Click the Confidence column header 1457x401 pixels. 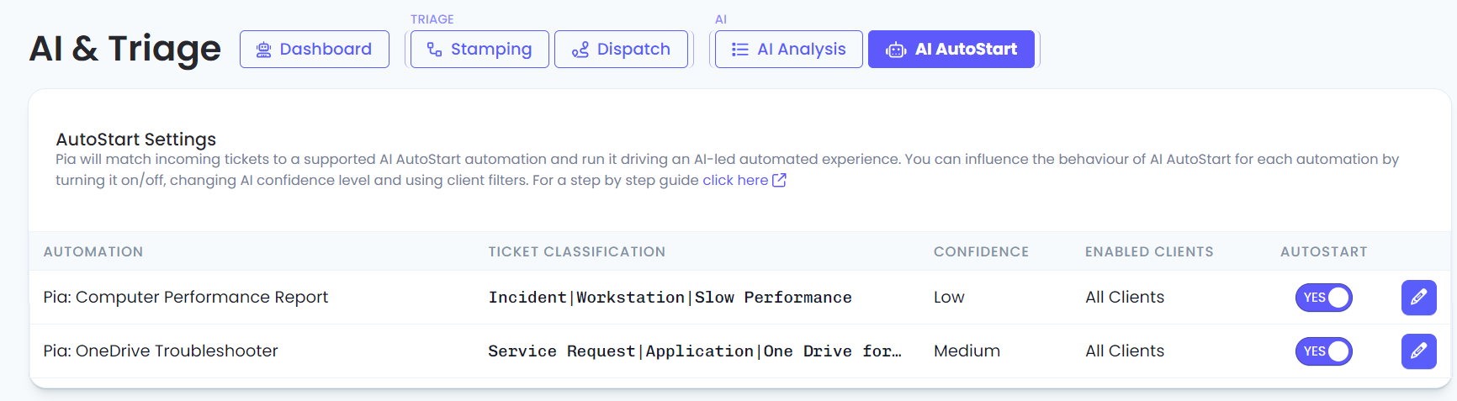point(981,251)
